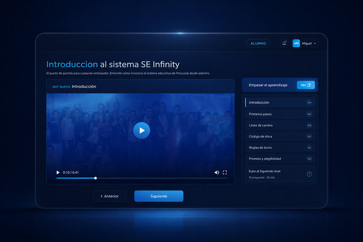Mute the video volume
Image resolution: width=363 pixels, height=242 pixels.
[x=217, y=173]
